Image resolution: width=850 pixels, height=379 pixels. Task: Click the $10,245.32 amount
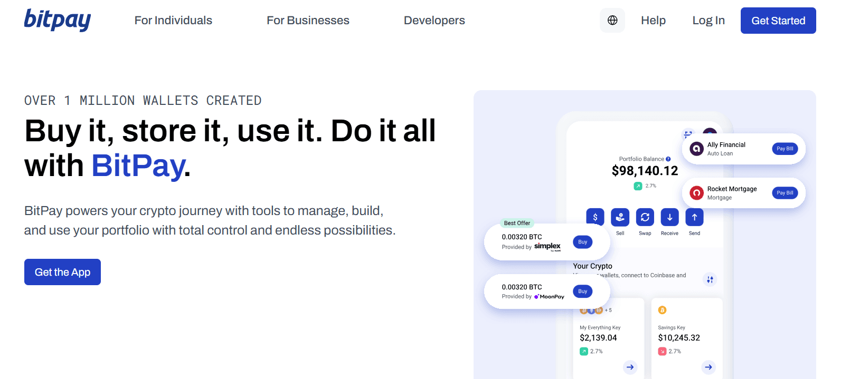click(x=679, y=338)
